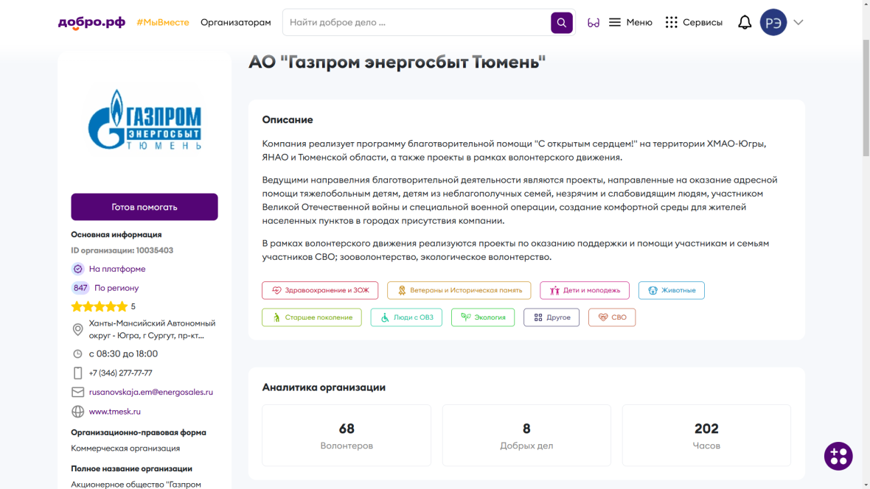Viewport: 870px width, 489px height.
Task: Click the добро.рф logo
Action: (91, 23)
